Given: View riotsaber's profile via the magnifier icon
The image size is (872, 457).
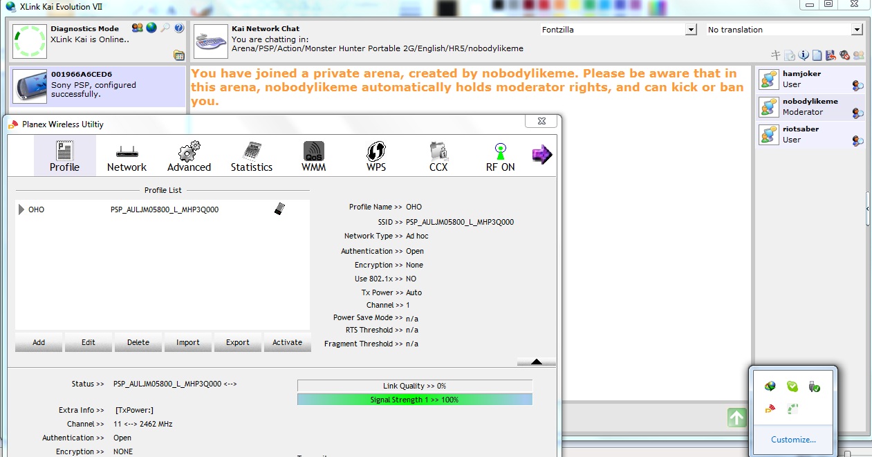Looking at the screenshot, I should click(x=857, y=141).
